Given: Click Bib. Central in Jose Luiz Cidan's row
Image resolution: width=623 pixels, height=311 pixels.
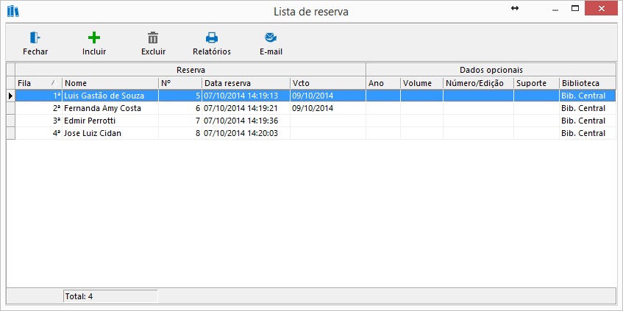Looking at the screenshot, I should pyautogui.click(x=583, y=133).
